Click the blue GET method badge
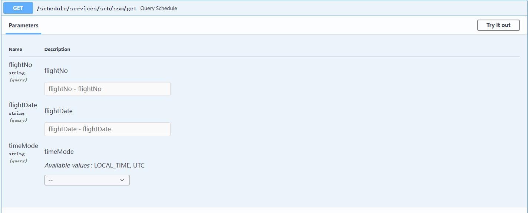 [18, 8]
